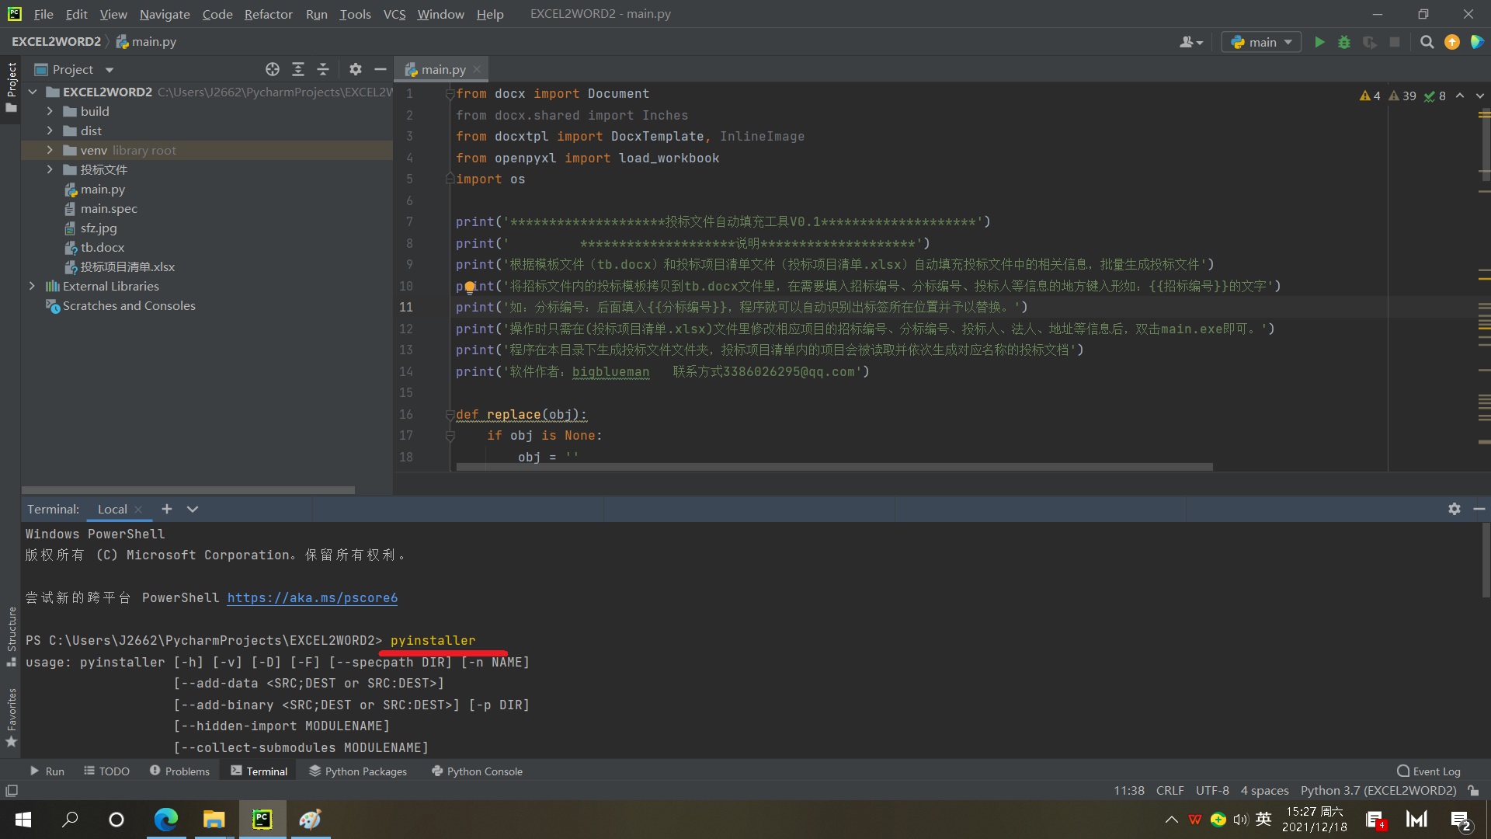Run the main configuration with green play button

click(1319, 42)
